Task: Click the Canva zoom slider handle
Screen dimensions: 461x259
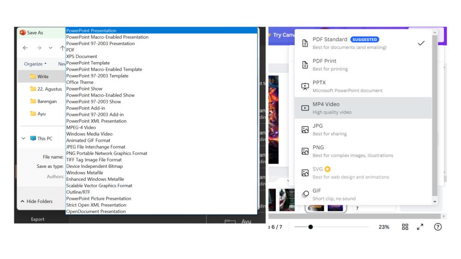Action: pos(310,227)
